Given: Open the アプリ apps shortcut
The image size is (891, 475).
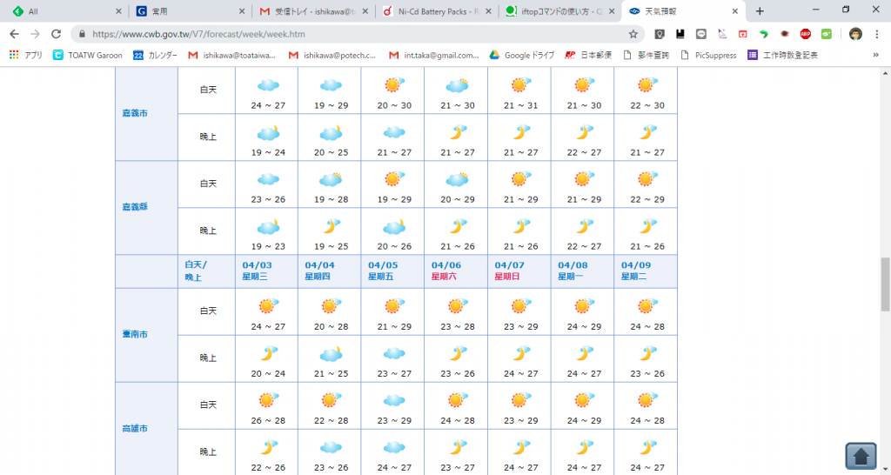Looking at the screenshot, I should (x=26, y=55).
